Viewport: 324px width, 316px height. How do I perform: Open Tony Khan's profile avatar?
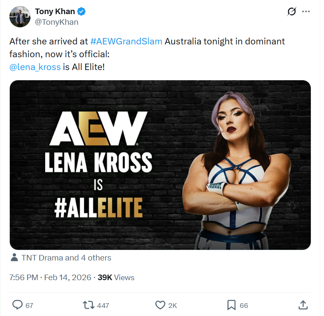[20, 17]
